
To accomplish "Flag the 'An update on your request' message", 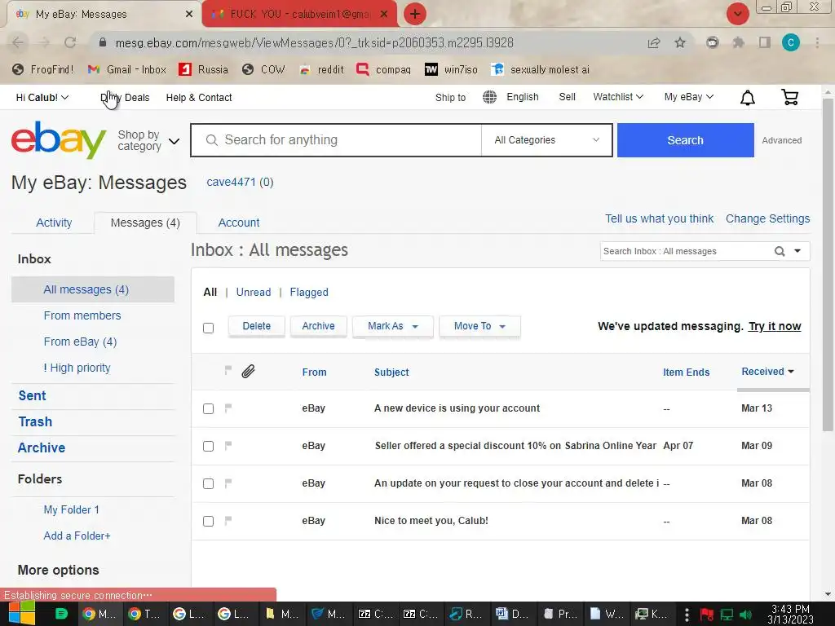I will coord(228,483).
